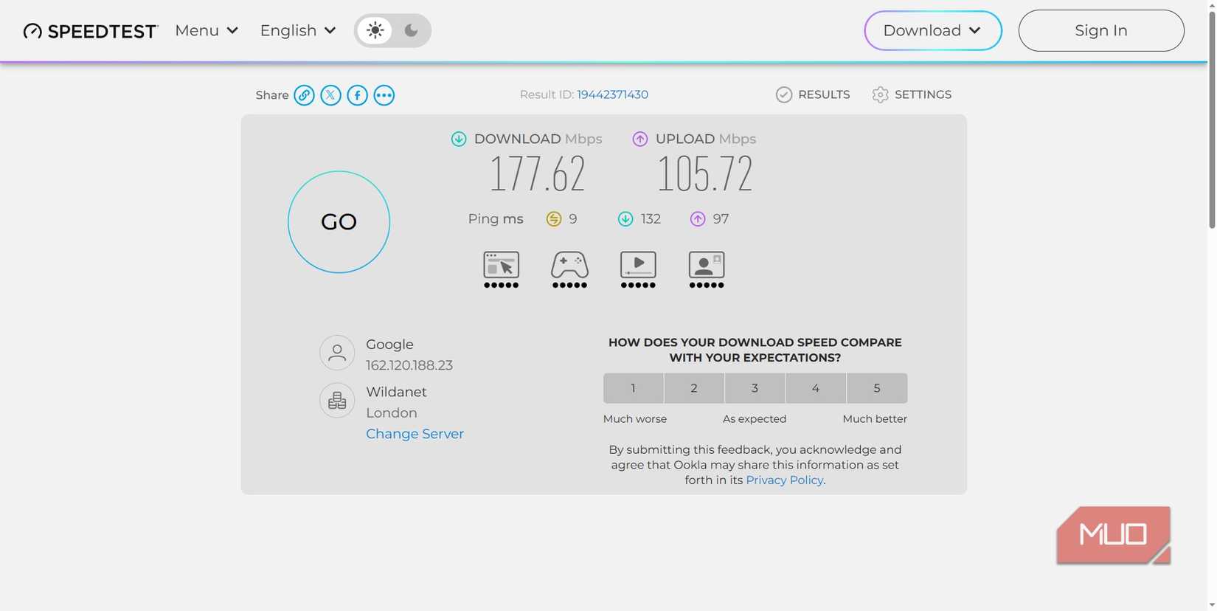This screenshot has width=1217, height=611.
Task: Click the Change Server link
Action: (415, 434)
